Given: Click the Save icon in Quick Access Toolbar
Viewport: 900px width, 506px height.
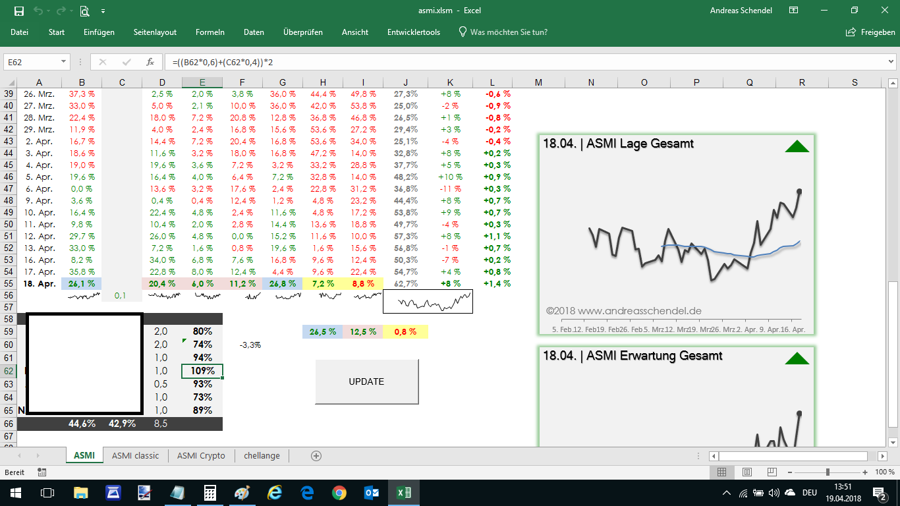Looking at the screenshot, I should (20, 11).
